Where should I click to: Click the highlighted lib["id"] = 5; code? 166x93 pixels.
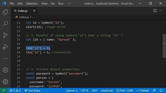38,48
